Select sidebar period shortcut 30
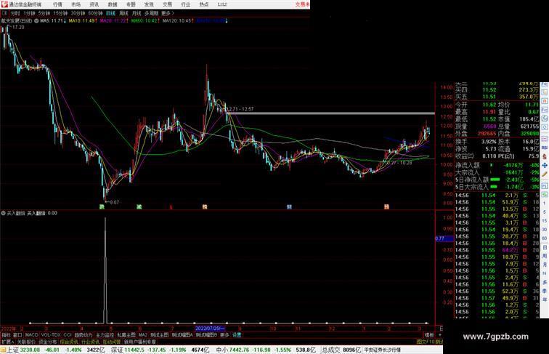The height and width of the screenshot is (354, 549). [545, 230]
